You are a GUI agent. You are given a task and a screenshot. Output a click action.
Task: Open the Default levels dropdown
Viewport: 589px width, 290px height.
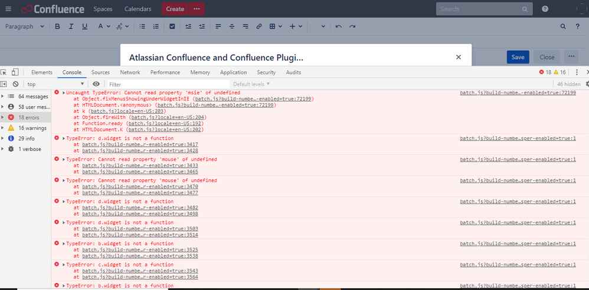(251, 84)
